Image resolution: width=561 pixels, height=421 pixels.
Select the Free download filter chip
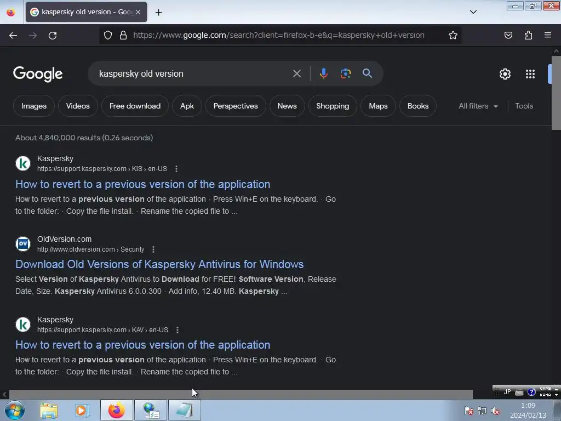pyautogui.click(x=135, y=106)
